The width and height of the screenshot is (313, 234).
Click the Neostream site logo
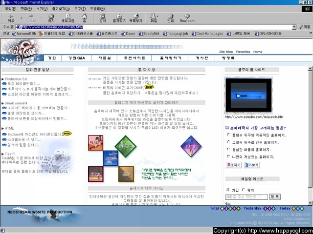22,53
